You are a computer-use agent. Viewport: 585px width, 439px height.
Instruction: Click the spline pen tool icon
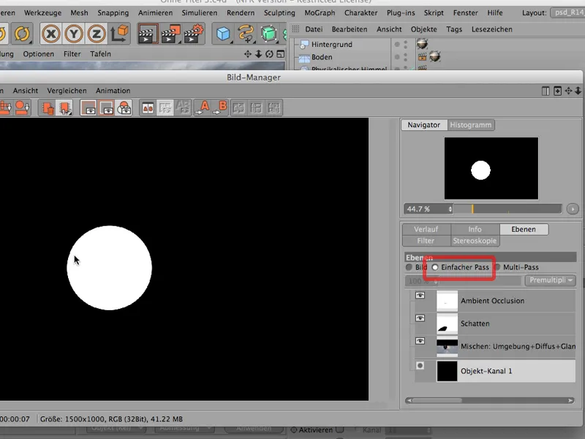pyautogui.click(x=246, y=34)
